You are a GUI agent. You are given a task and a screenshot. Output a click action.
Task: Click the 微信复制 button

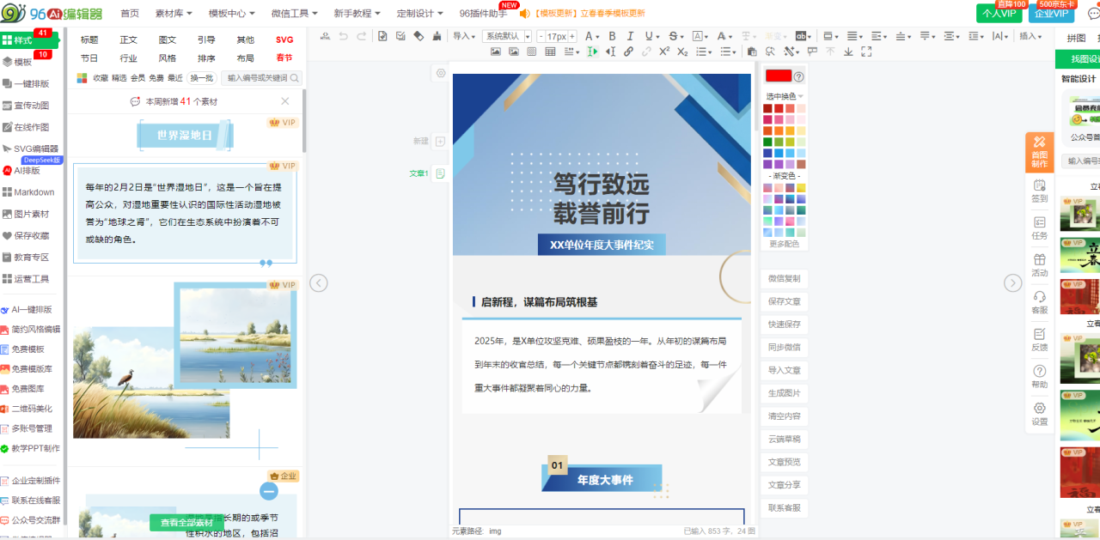784,278
